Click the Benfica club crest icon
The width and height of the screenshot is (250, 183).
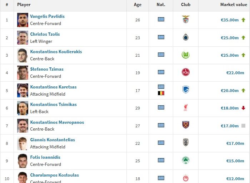click(x=185, y=20)
